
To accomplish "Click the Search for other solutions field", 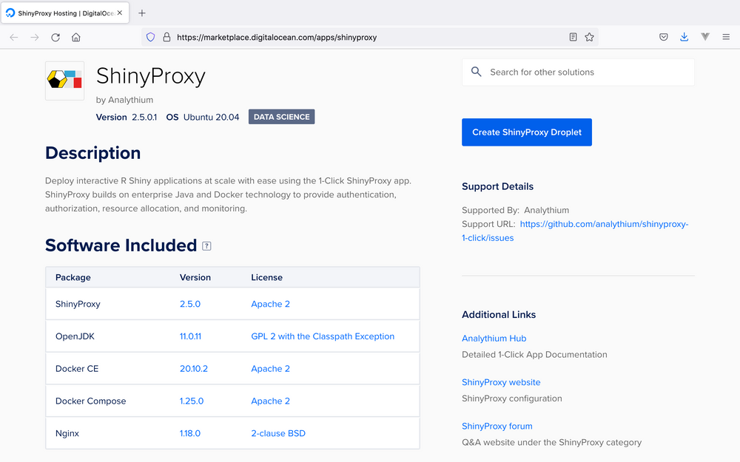I will 577,72.
